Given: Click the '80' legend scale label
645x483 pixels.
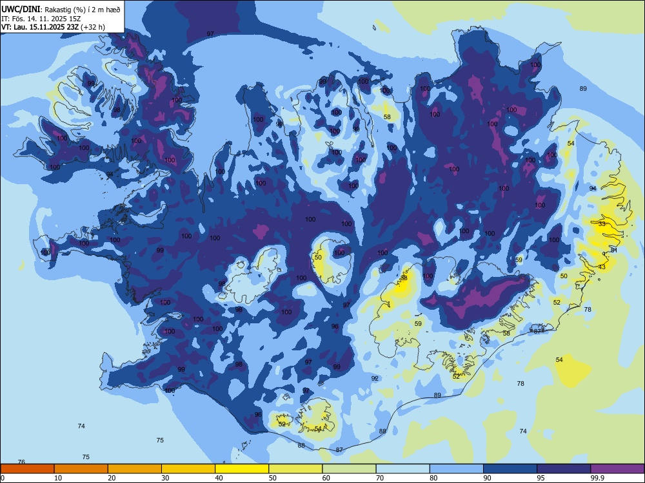Looking at the screenshot, I should [433, 478].
